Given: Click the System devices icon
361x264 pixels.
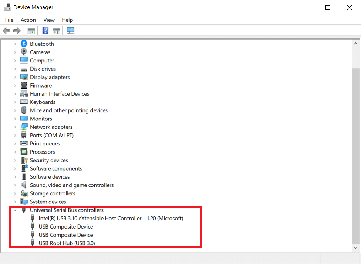Looking at the screenshot, I should [x=24, y=202].
